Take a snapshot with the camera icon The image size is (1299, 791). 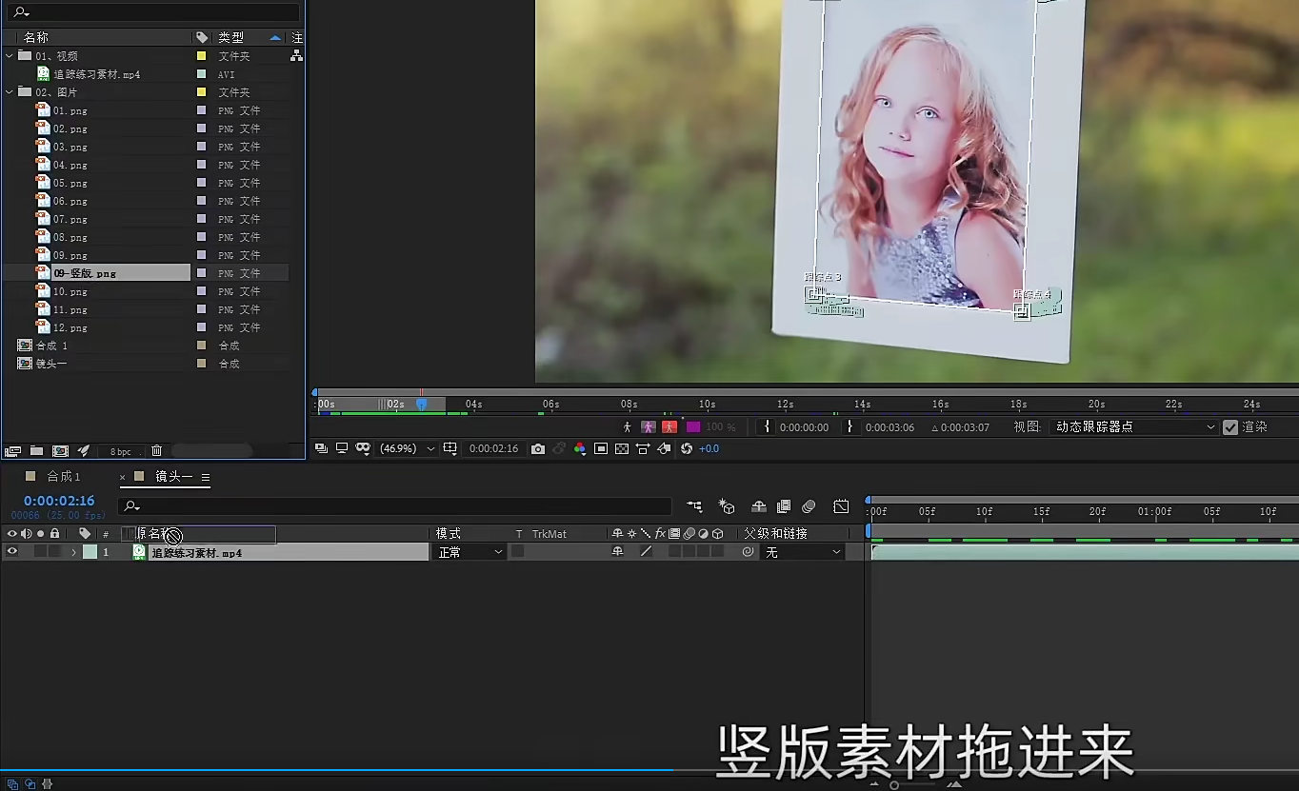(x=538, y=448)
